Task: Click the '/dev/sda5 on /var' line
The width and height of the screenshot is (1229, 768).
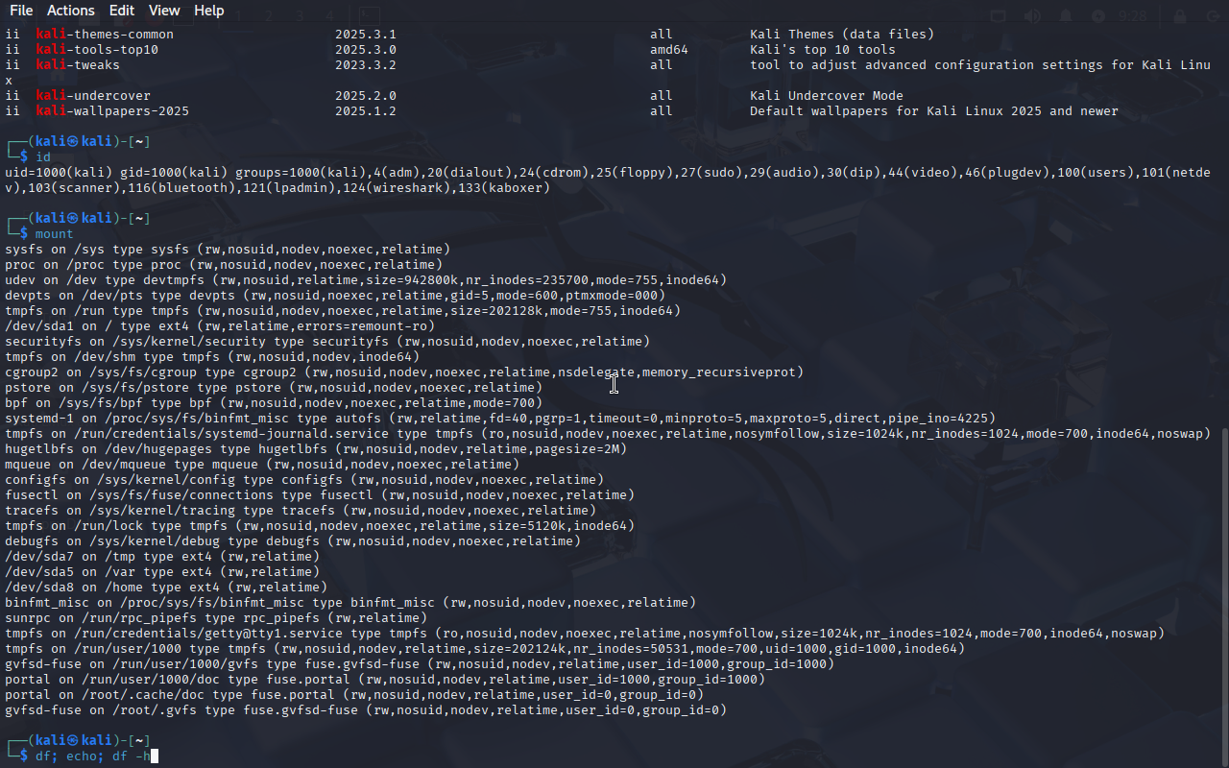Action: [162, 572]
